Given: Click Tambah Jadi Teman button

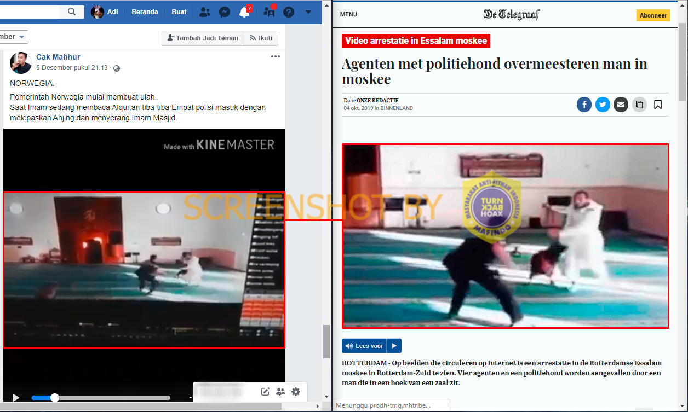Looking at the screenshot, I should tap(203, 38).
